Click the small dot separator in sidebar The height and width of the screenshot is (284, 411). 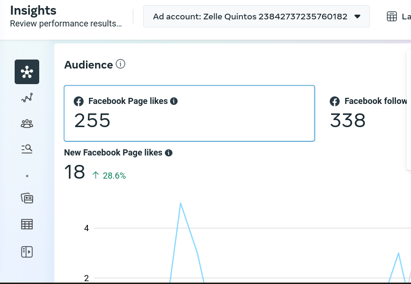click(x=27, y=176)
